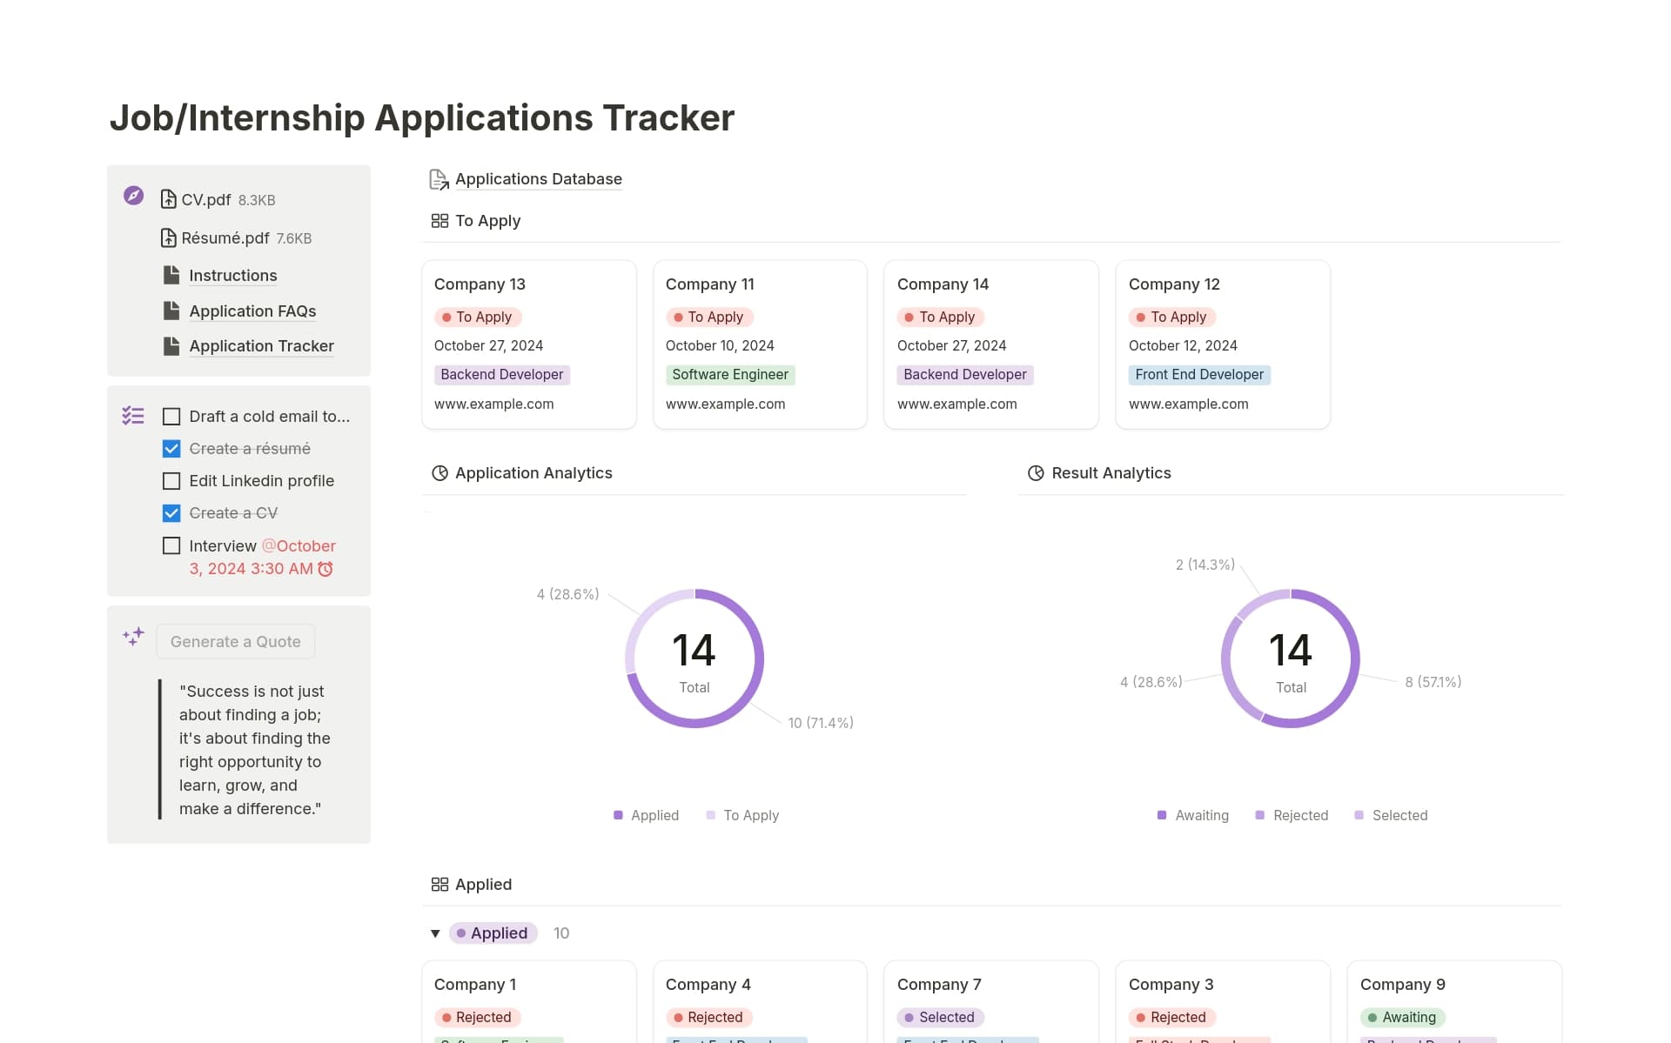Click the clock icon beside Result Analytics
The width and height of the screenshot is (1671, 1043).
coord(1036,472)
